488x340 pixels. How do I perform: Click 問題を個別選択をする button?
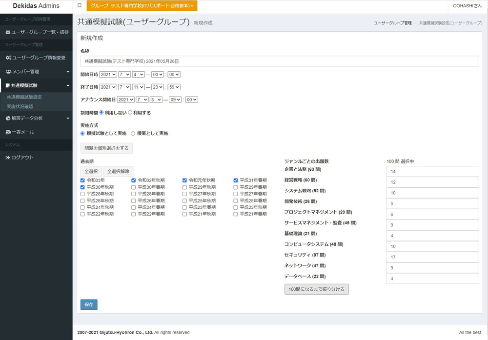[106, 148]
